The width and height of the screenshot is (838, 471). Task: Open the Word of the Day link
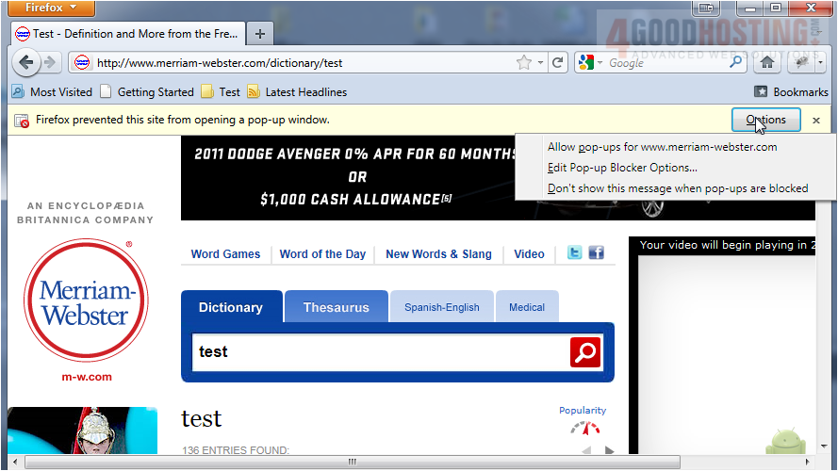click(x=322, y=254)
